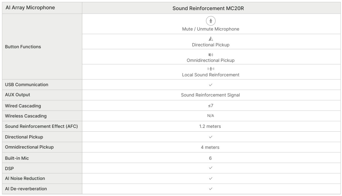The width and height of the screenshot is (342, 196).
Task: Click the 4 meters omnidirectional pickup value
Action: click(x=210, y=147)
